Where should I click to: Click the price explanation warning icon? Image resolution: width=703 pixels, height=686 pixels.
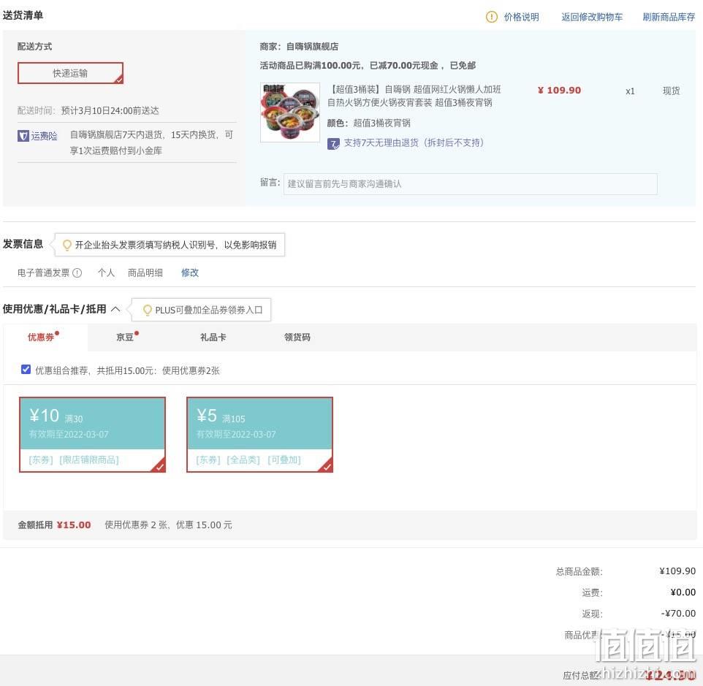491,17
